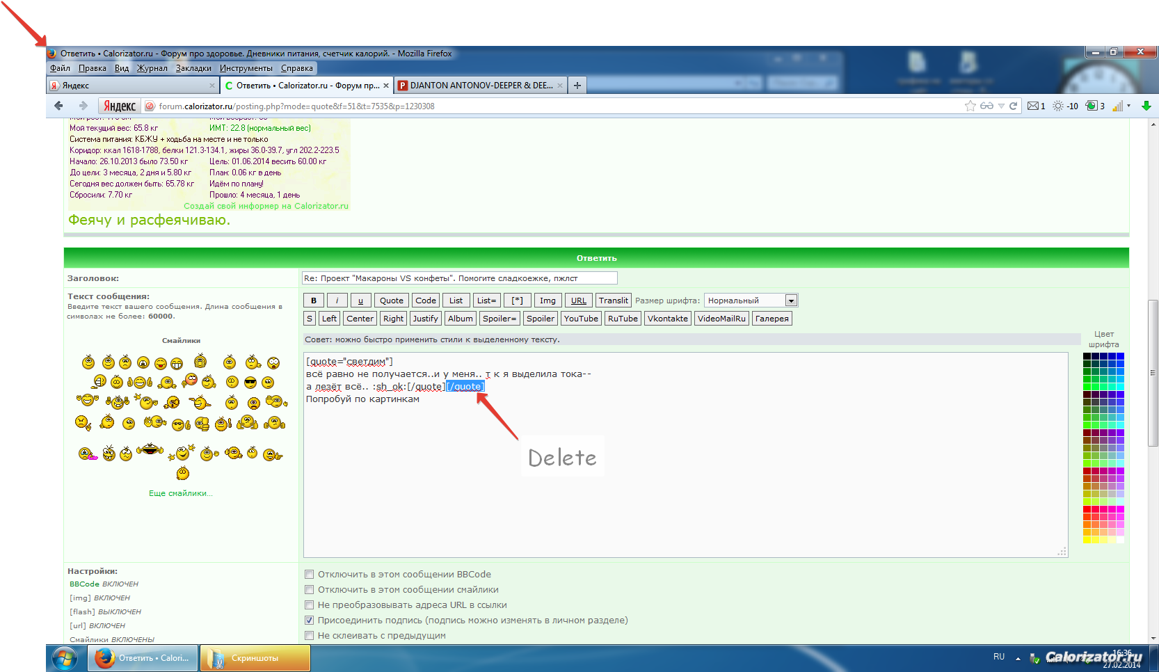Open the mail envelope icon in toolbar
This screenshot has width=1159, height=672.
pos(1033,106)
